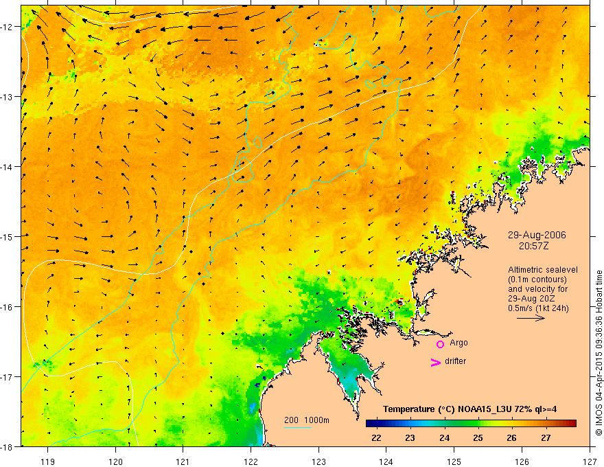Click the colorbar tick label 27
The image size is (604, 467).
click(x=546, y=437)
